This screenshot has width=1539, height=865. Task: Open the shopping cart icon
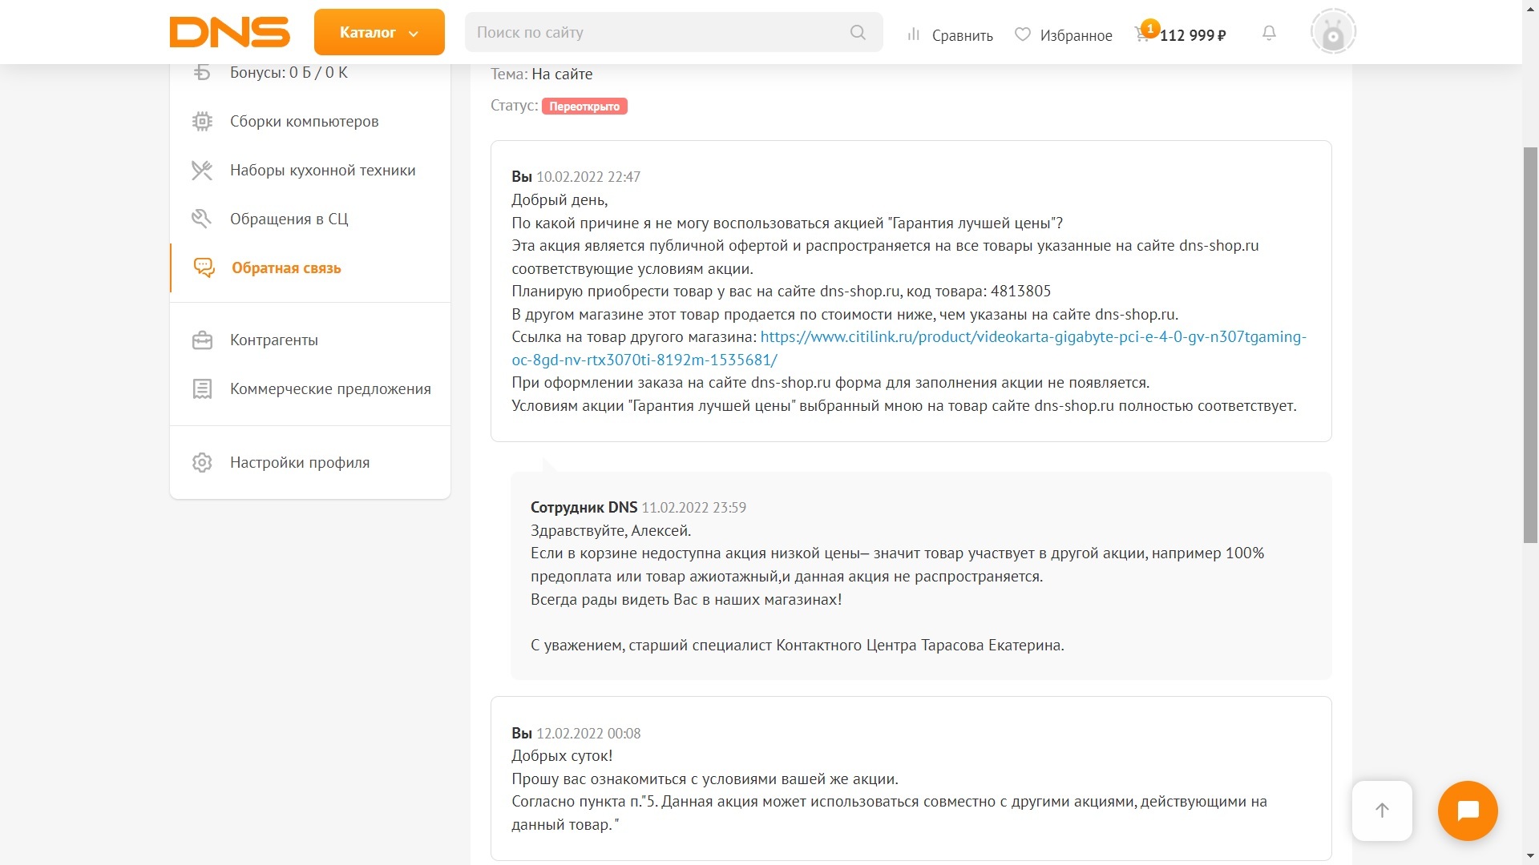tap(1142, 34)
